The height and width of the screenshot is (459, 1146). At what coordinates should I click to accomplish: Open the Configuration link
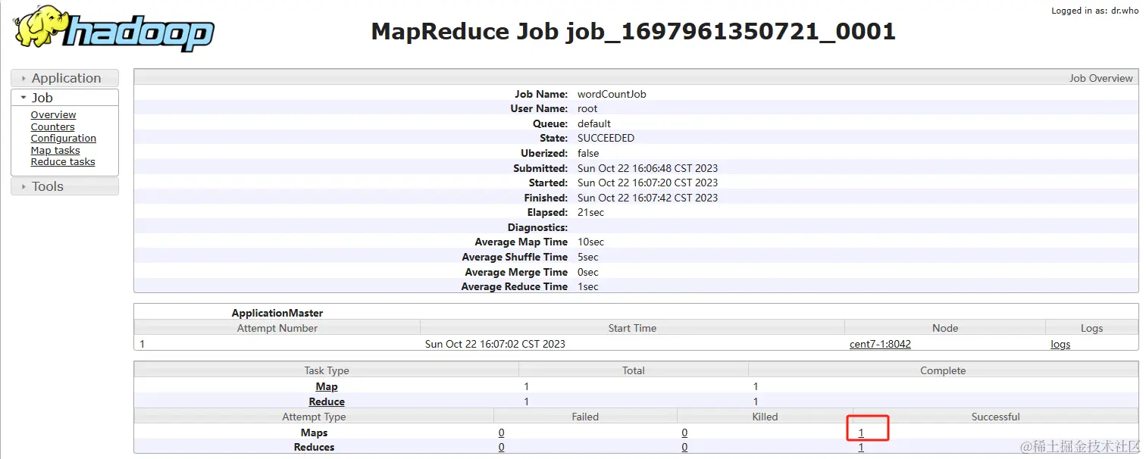pyautogui.click(x=63, y=139)
